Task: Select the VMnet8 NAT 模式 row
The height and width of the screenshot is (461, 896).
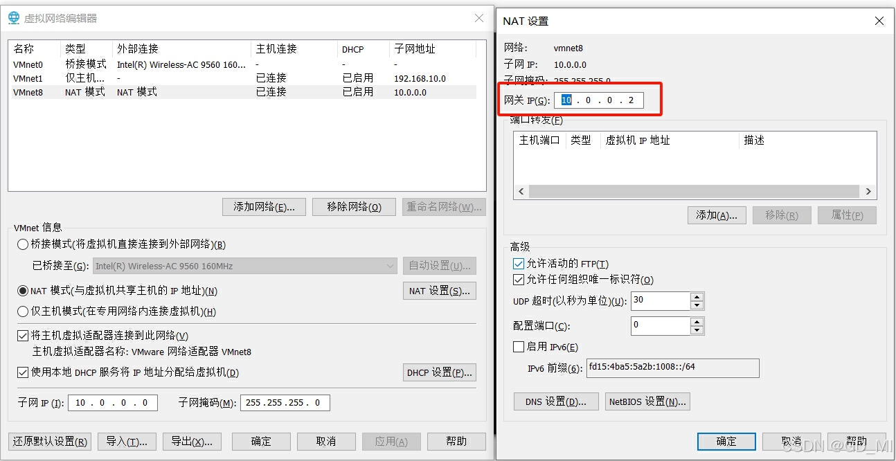Action: pyautogui.click(x=244, y=92)
